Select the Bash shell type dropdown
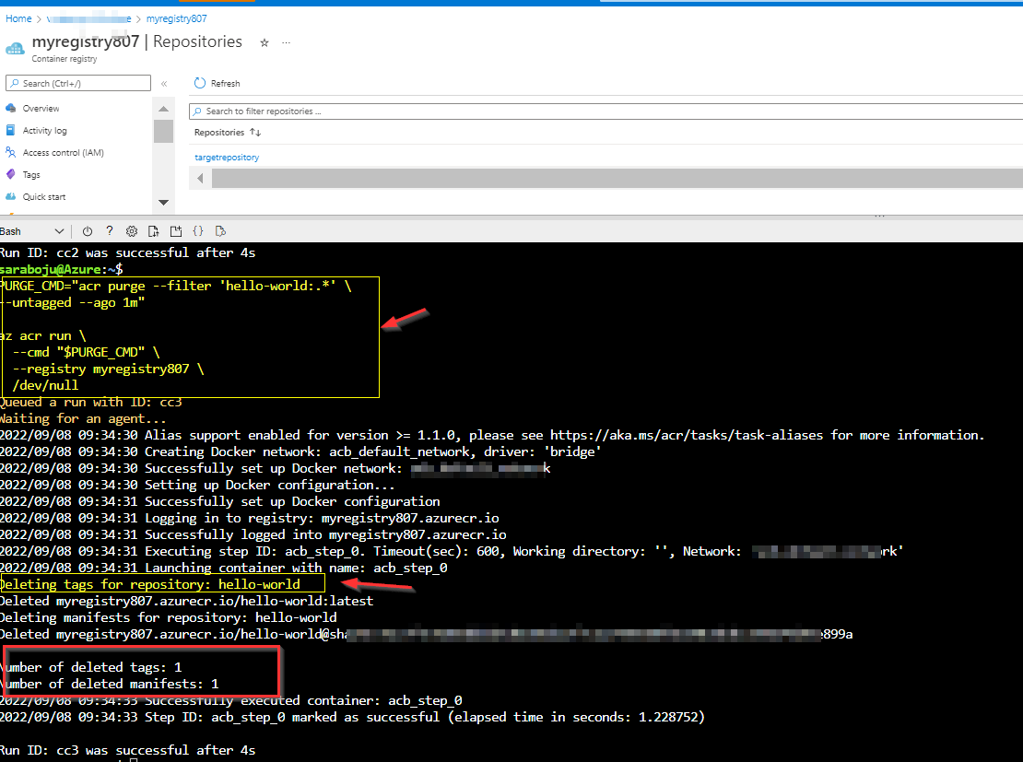 [x=32, y=231]
